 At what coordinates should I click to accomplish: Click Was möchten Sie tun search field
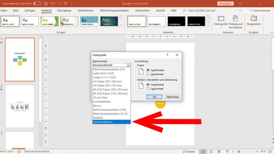[x=202, y=10]
